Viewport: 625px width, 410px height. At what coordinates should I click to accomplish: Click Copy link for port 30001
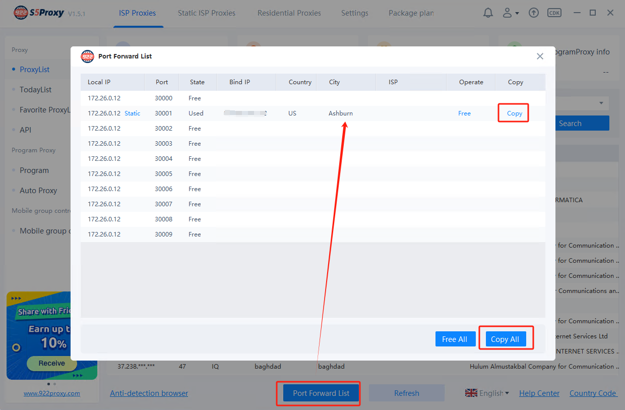tap(514, 113)
